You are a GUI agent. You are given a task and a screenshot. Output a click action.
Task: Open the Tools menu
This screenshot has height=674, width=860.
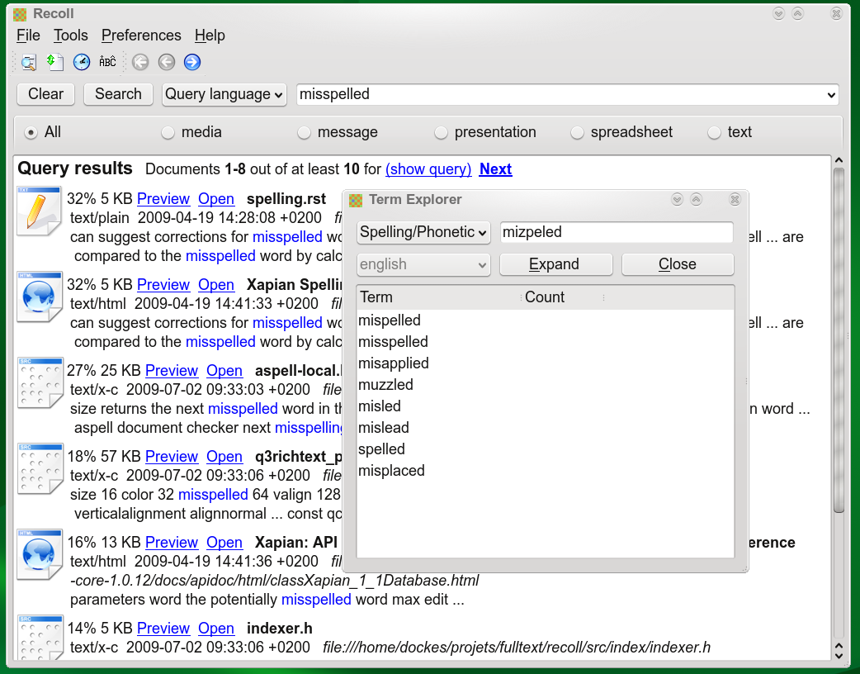(71, 36)
